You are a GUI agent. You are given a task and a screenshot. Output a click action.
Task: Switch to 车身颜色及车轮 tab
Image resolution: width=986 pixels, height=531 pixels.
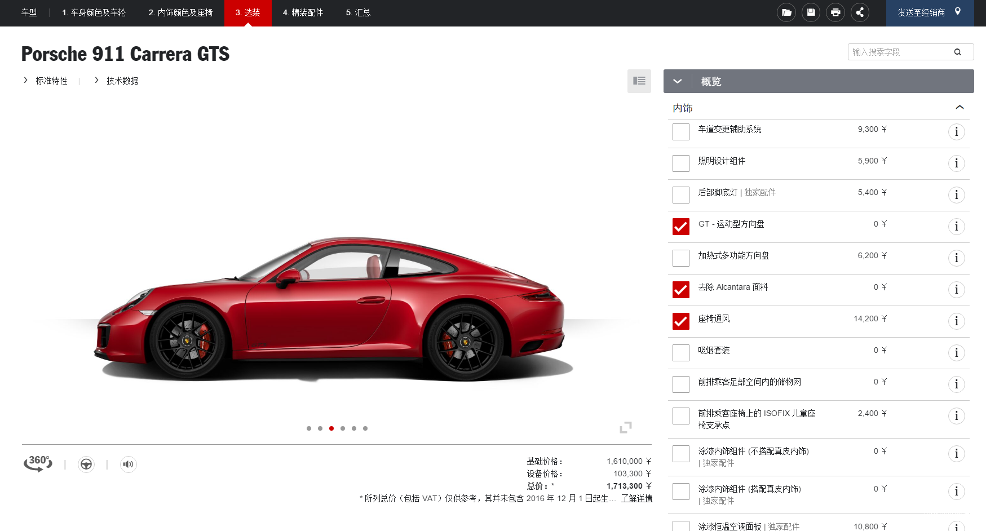94,12
